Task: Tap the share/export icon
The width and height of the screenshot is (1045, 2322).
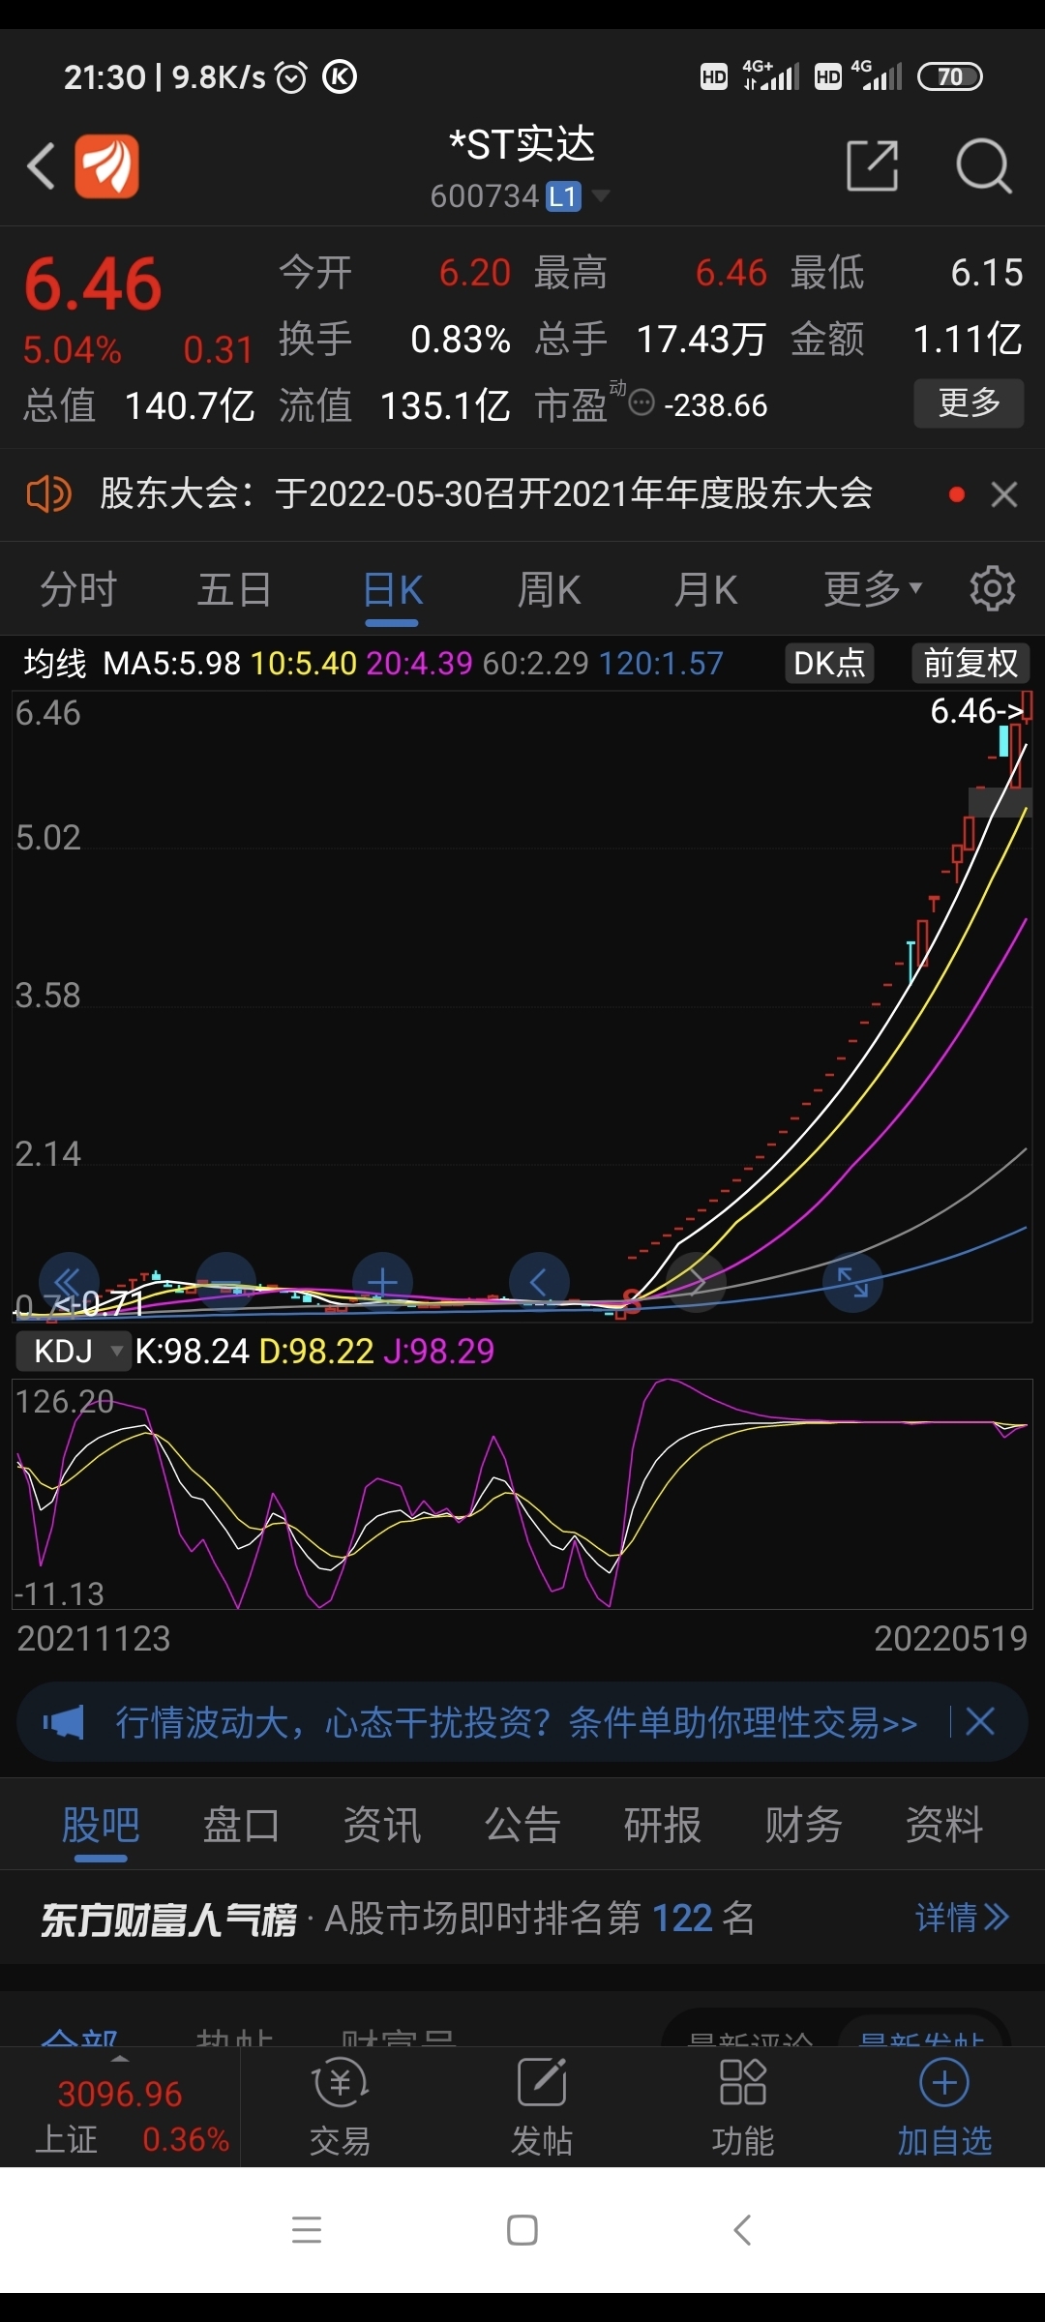Action: point(872,166)
